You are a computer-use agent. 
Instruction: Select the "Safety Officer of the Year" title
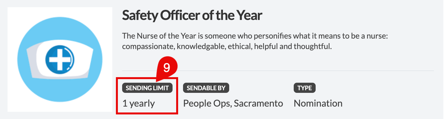point(192,16)
